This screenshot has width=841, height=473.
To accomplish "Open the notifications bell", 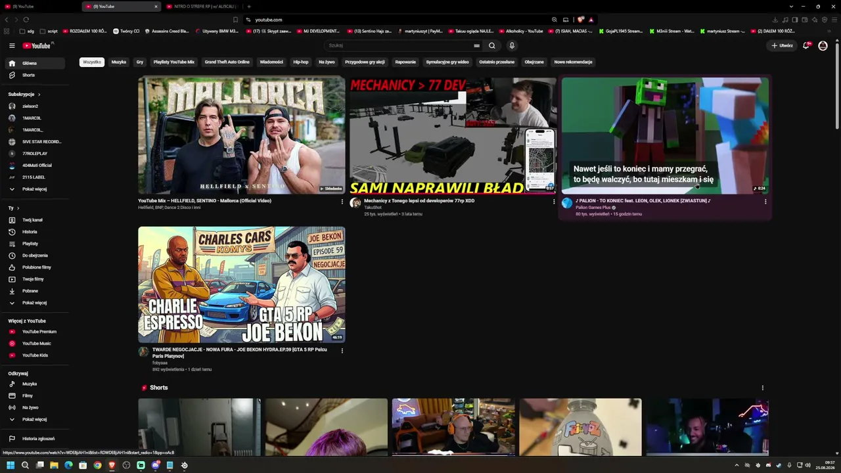I will click(806, 45).
